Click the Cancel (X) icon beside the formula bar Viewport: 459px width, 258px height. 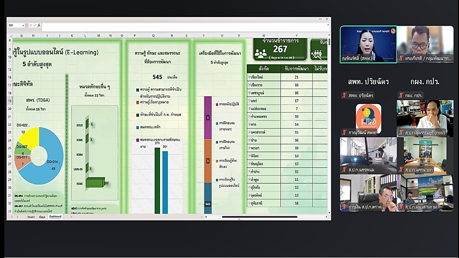[x=31, y=25]
